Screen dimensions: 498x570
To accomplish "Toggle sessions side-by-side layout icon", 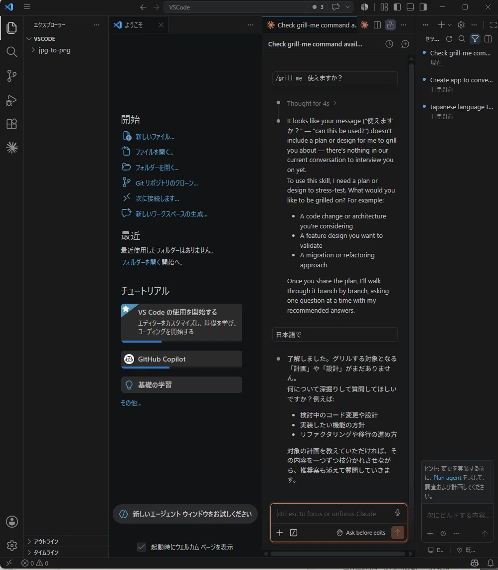I will tap(488, 39).
